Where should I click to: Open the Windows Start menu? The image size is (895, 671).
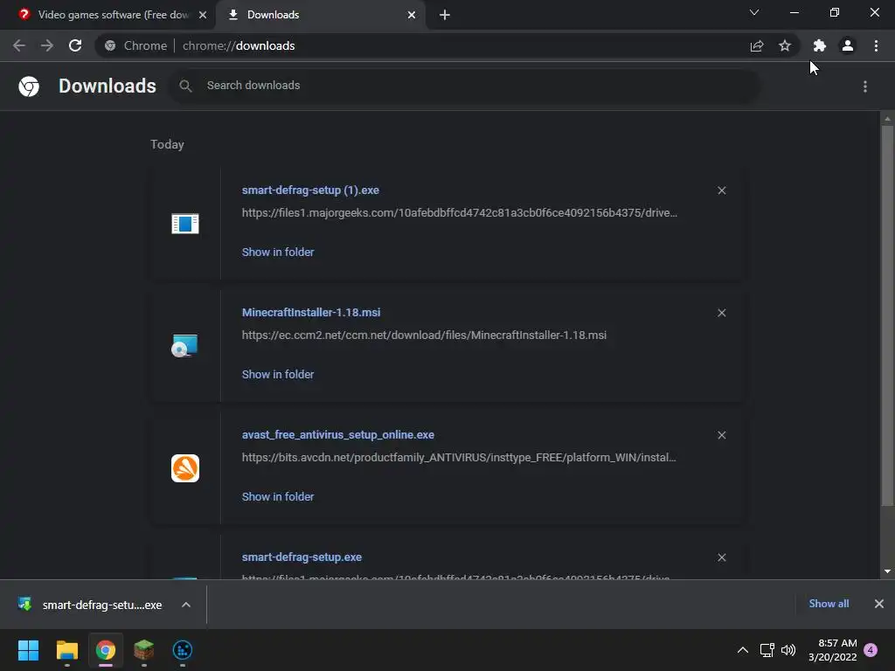click(x=28, y=650)
